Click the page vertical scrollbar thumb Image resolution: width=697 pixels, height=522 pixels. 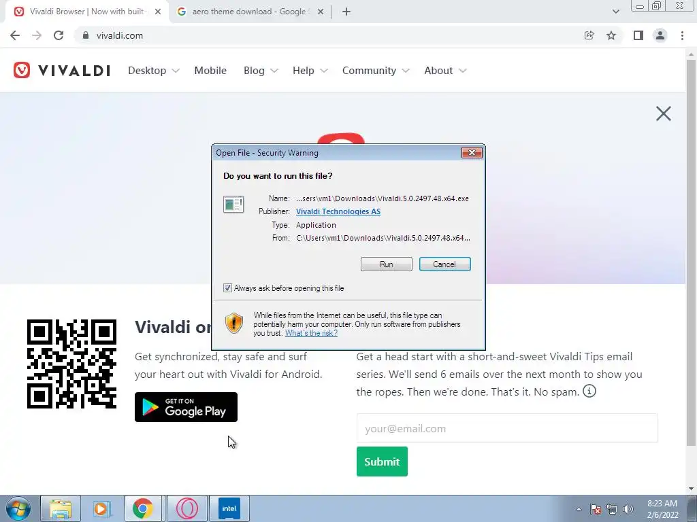(x=691, y=253)
